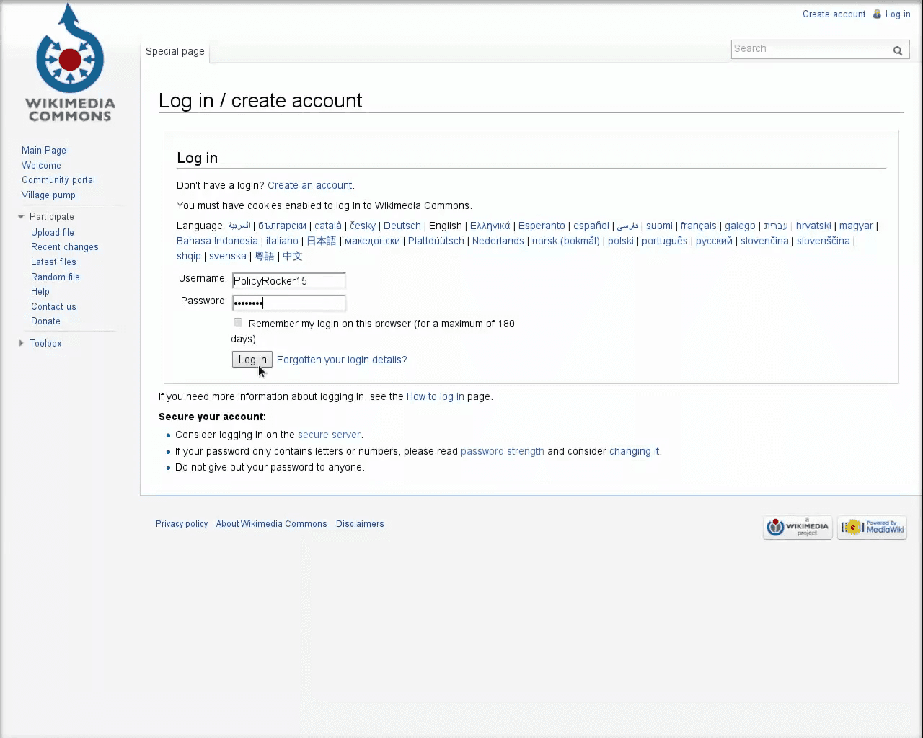923x738 pixels.
Task: Open the password strength link
Action: (502, 451)
